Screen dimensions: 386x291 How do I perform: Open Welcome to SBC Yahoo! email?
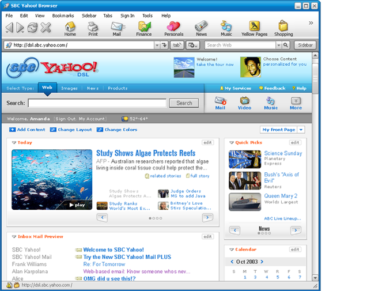113,250
